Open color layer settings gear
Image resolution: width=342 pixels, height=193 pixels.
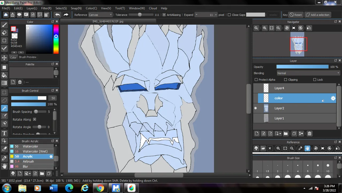(333, 98)
